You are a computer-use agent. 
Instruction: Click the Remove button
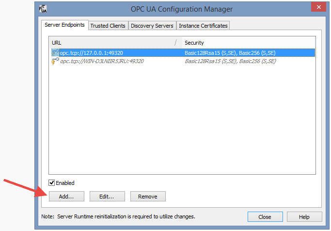(x=148, y=197)
